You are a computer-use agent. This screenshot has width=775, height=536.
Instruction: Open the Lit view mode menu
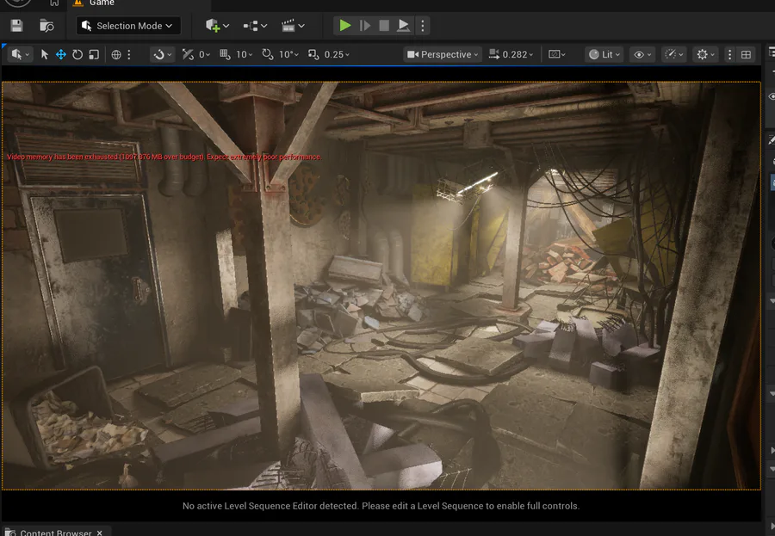(604, 54)
